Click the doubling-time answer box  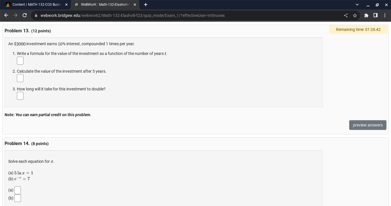[20, 96]
